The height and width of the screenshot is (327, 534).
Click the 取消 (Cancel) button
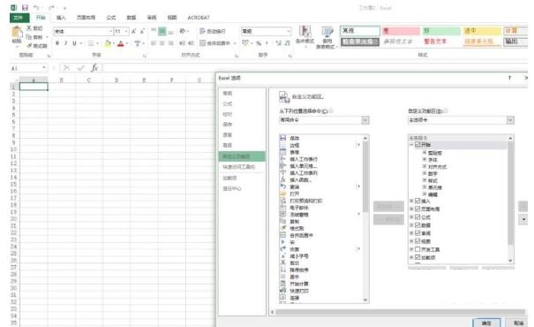coord(518,323)
